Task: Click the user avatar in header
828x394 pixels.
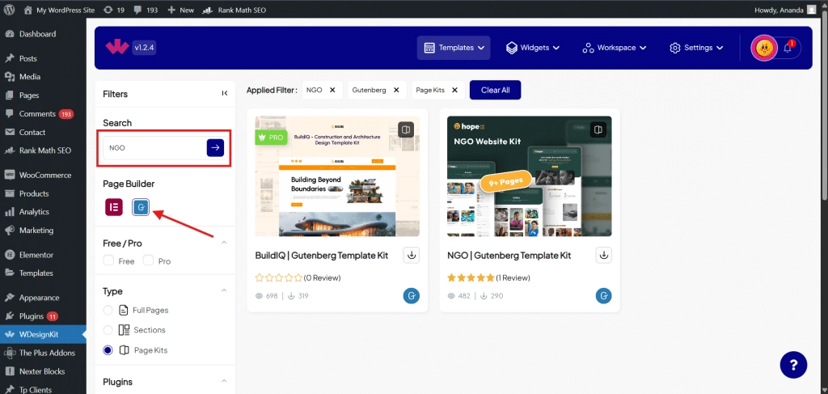Action: click(763, 48)
